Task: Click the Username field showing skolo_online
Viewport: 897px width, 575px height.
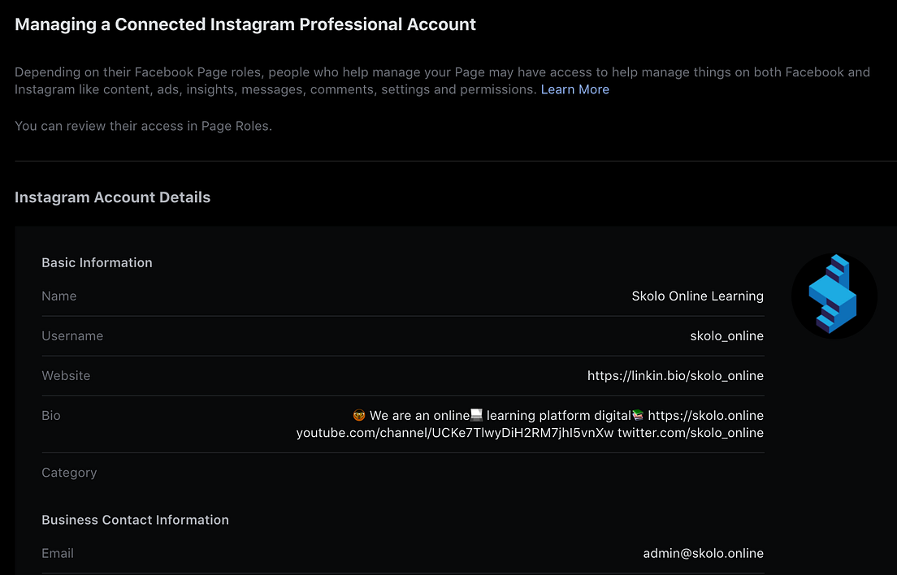Action: coord(726,335)
